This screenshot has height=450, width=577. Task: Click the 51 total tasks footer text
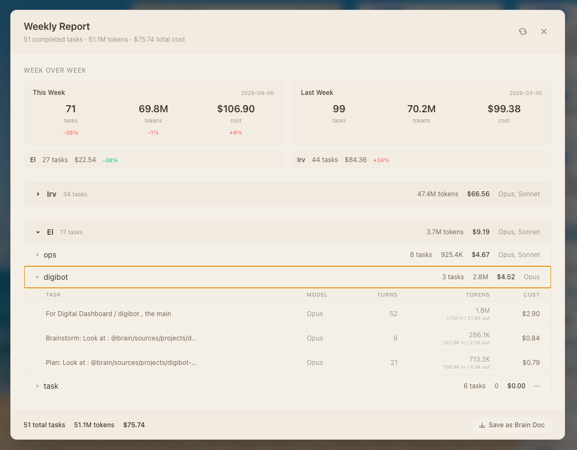click(x=44, y=425)
